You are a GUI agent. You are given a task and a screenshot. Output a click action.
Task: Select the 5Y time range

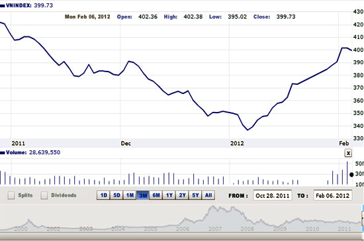pyautogui.click(x=195, y=195)
